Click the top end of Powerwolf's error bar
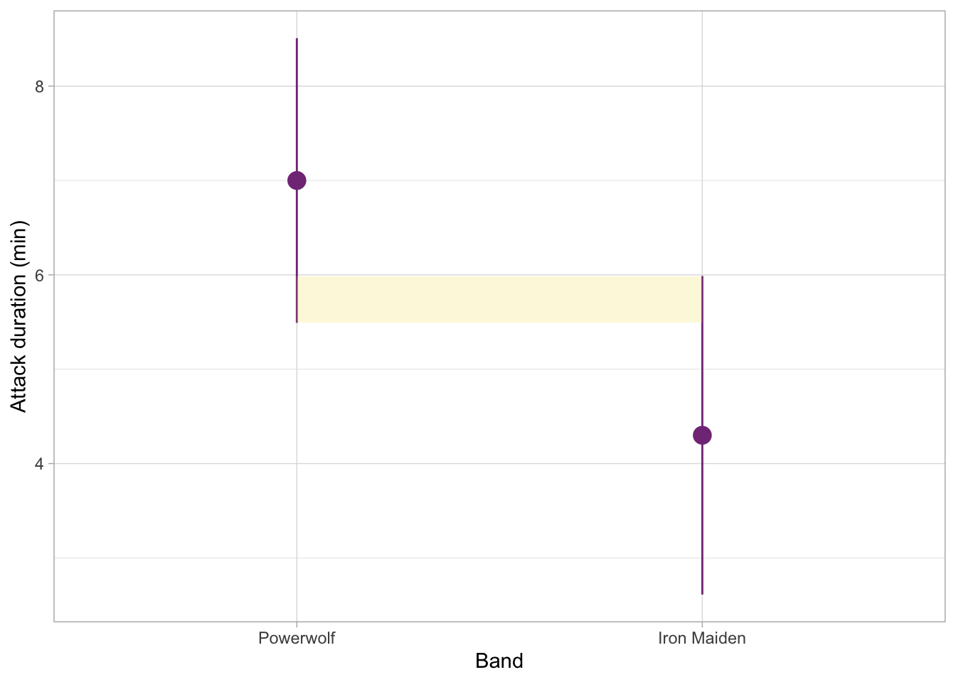This screenshot has height=682, width=956. 297,40
